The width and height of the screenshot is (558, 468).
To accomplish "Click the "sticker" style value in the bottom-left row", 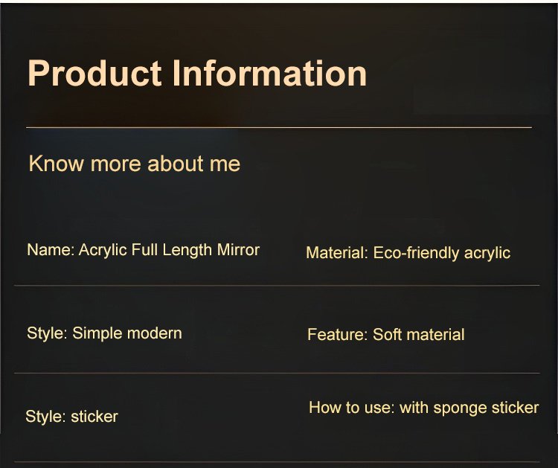I will click(x=94, y=417).
